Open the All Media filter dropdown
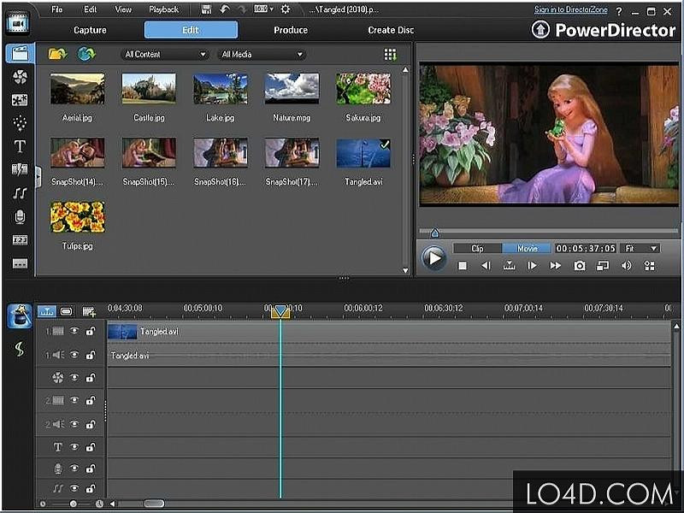Image resolution: width=684 pixels, height=513 pixels. coord(262,55)
